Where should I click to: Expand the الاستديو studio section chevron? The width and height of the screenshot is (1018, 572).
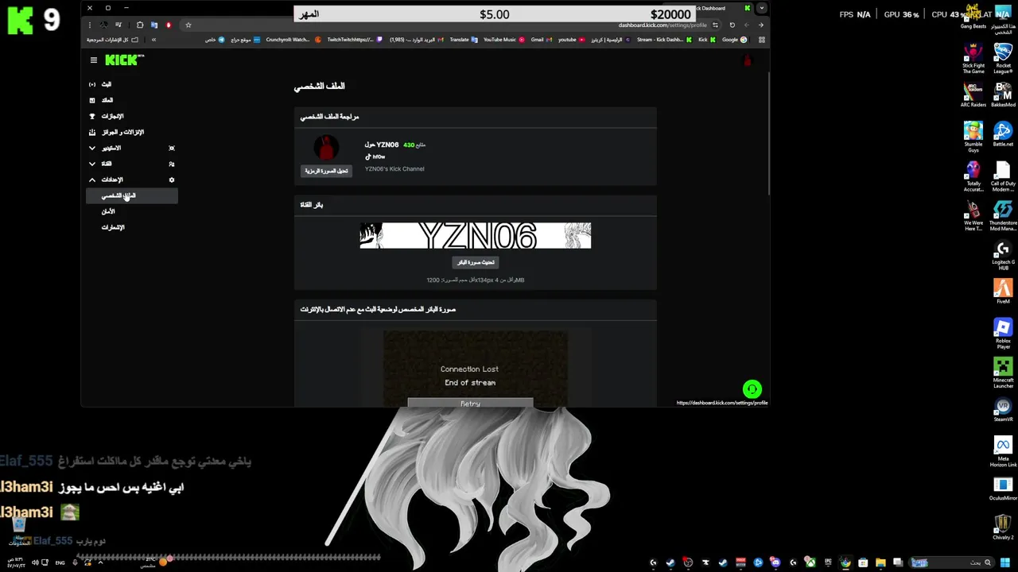pyautogui.click(x=92, y=148)
